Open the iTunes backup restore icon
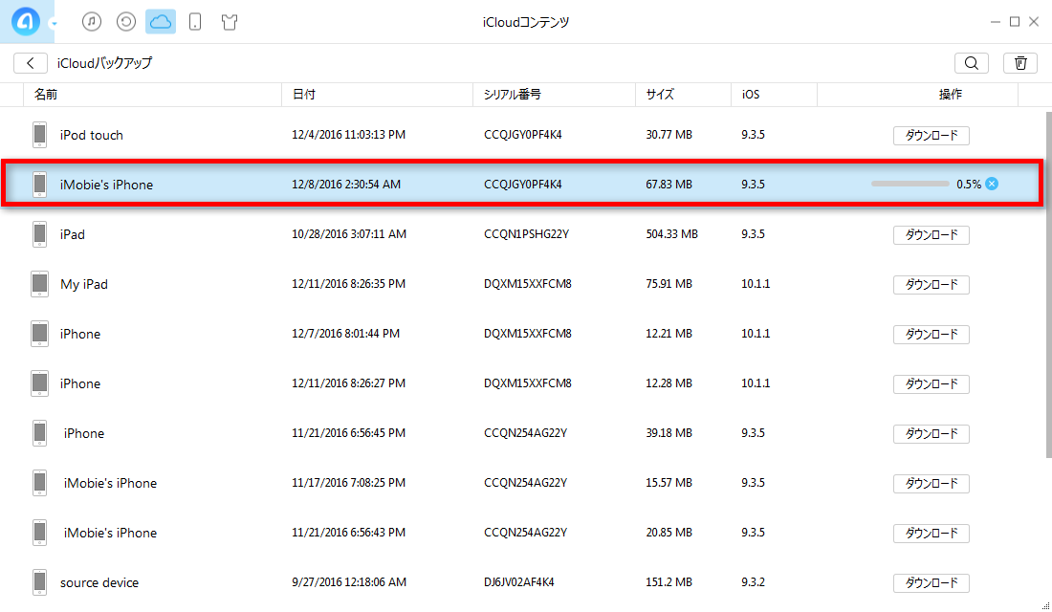Image resolution: width=1052 pixels, height=612 pixels. [126, 21]
